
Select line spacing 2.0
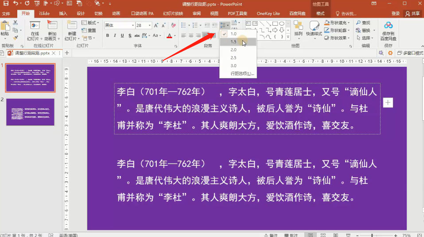(238, 50)
